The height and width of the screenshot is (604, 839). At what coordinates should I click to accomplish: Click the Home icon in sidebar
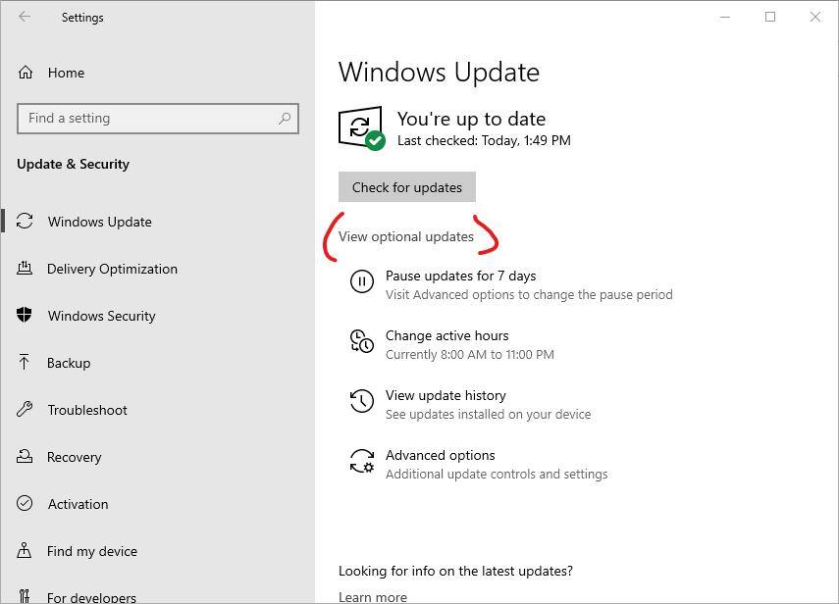(26, 73)
